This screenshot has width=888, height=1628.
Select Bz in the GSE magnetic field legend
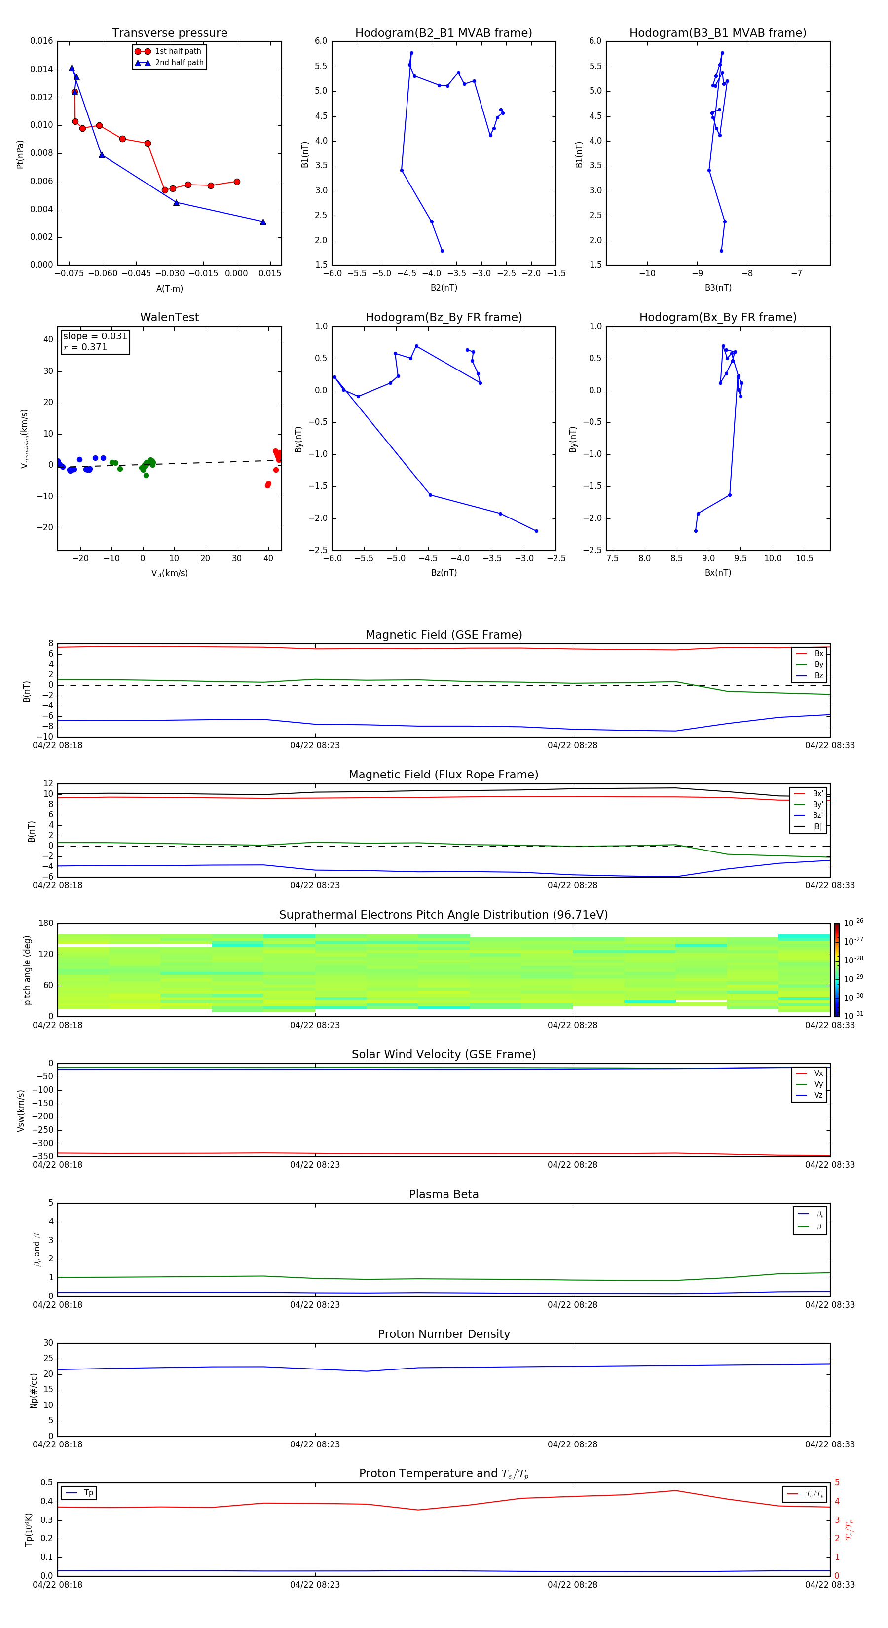(810, 675)
